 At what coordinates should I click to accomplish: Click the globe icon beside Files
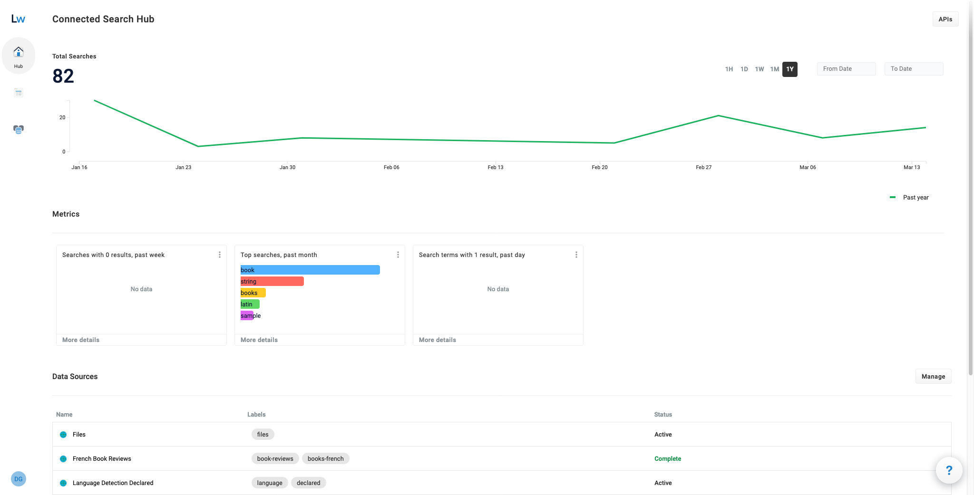click(x=63, y=435)
